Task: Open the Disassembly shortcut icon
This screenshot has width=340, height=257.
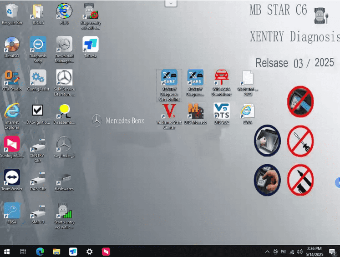Action: click(64, 114)
